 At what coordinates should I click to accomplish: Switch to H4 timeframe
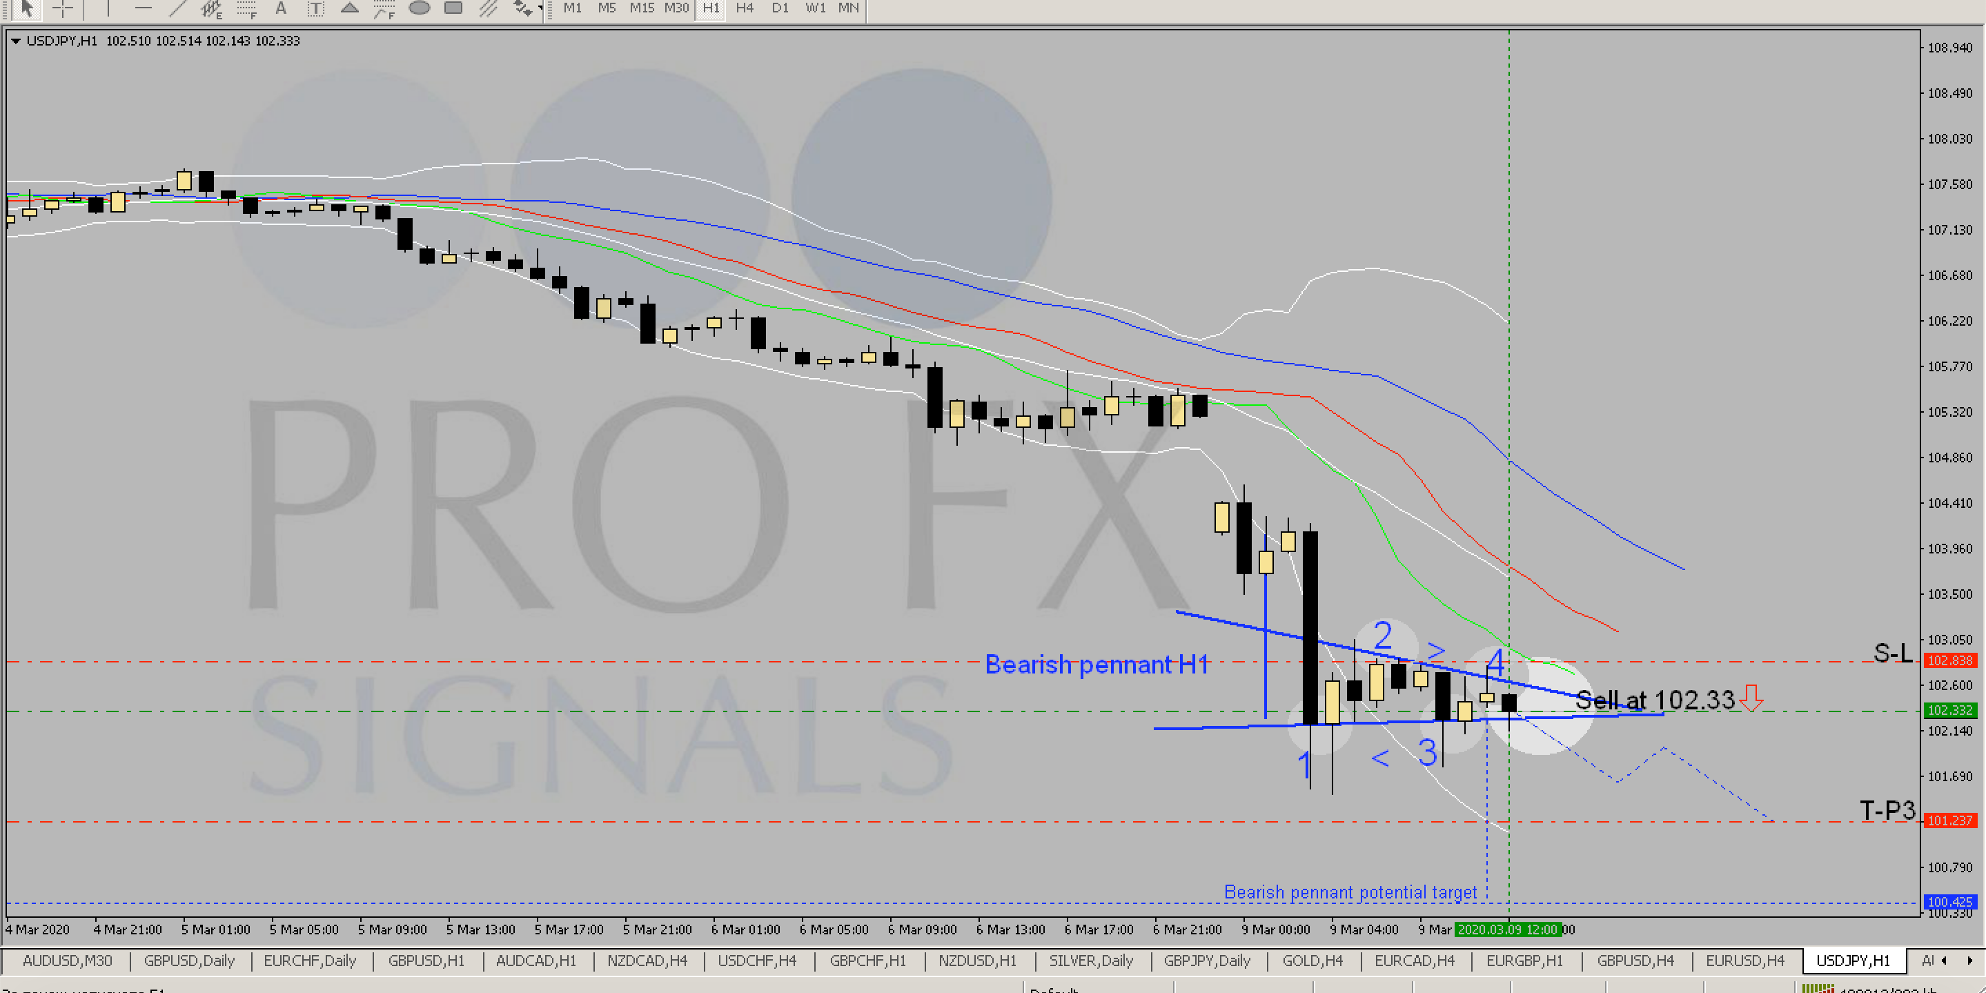coord(744,8)
